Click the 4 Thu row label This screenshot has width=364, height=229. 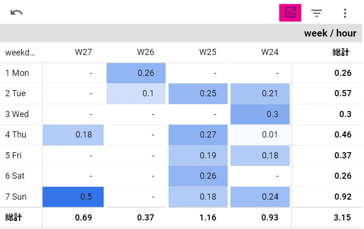(x=16, y=135)
